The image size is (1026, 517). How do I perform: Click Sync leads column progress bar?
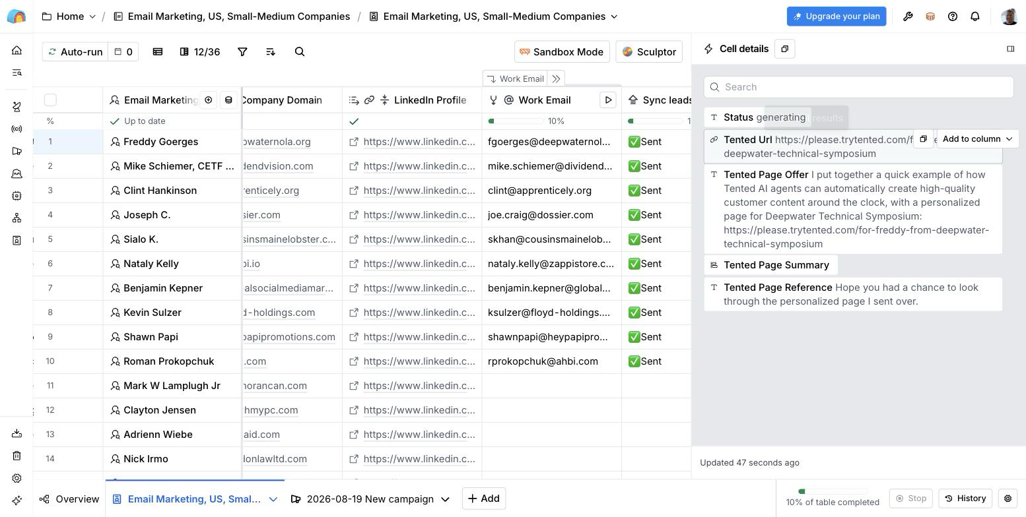click(x=656, y=121)
